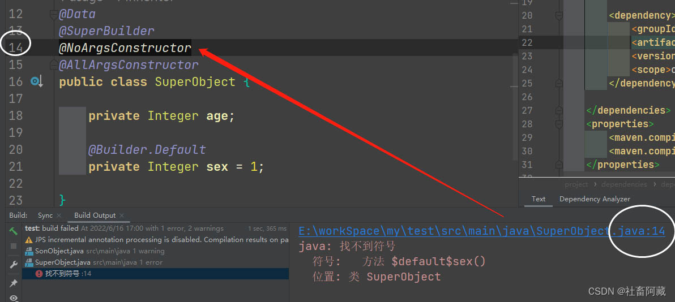
Task: Collapse the properties tag fold marker
Action: tap(559, 124)
